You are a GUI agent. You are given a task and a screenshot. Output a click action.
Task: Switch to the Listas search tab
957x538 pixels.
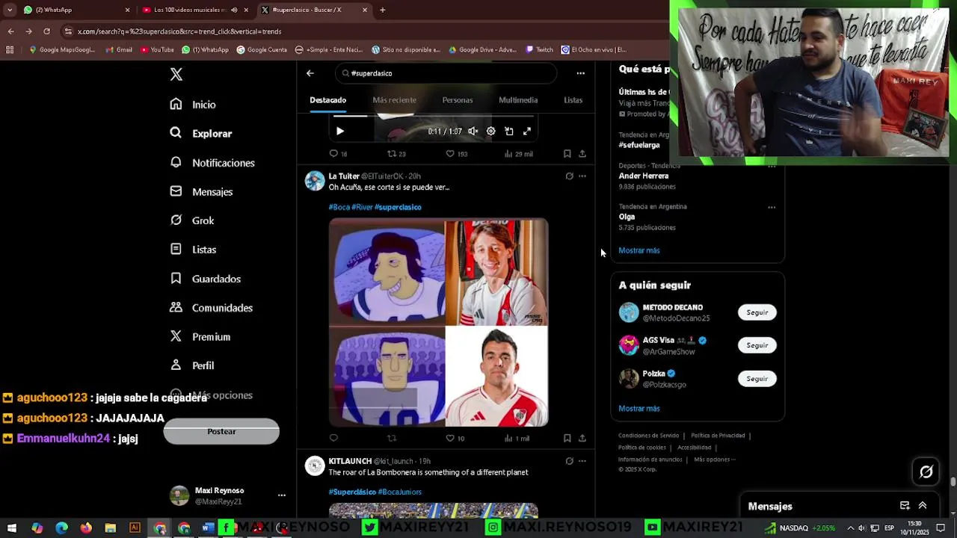tap(573, 100)
